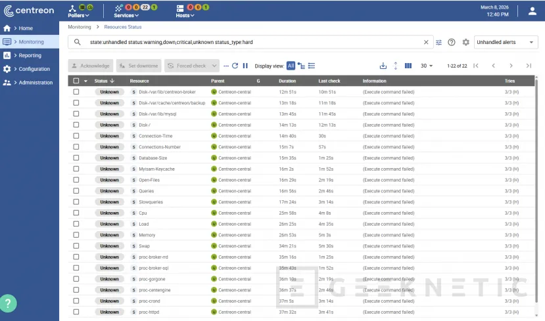This screenshot has width=545, height=321.
Task: Toggle the select-all header checkbox
Action: pyautogui.click(x=76, y=81)
